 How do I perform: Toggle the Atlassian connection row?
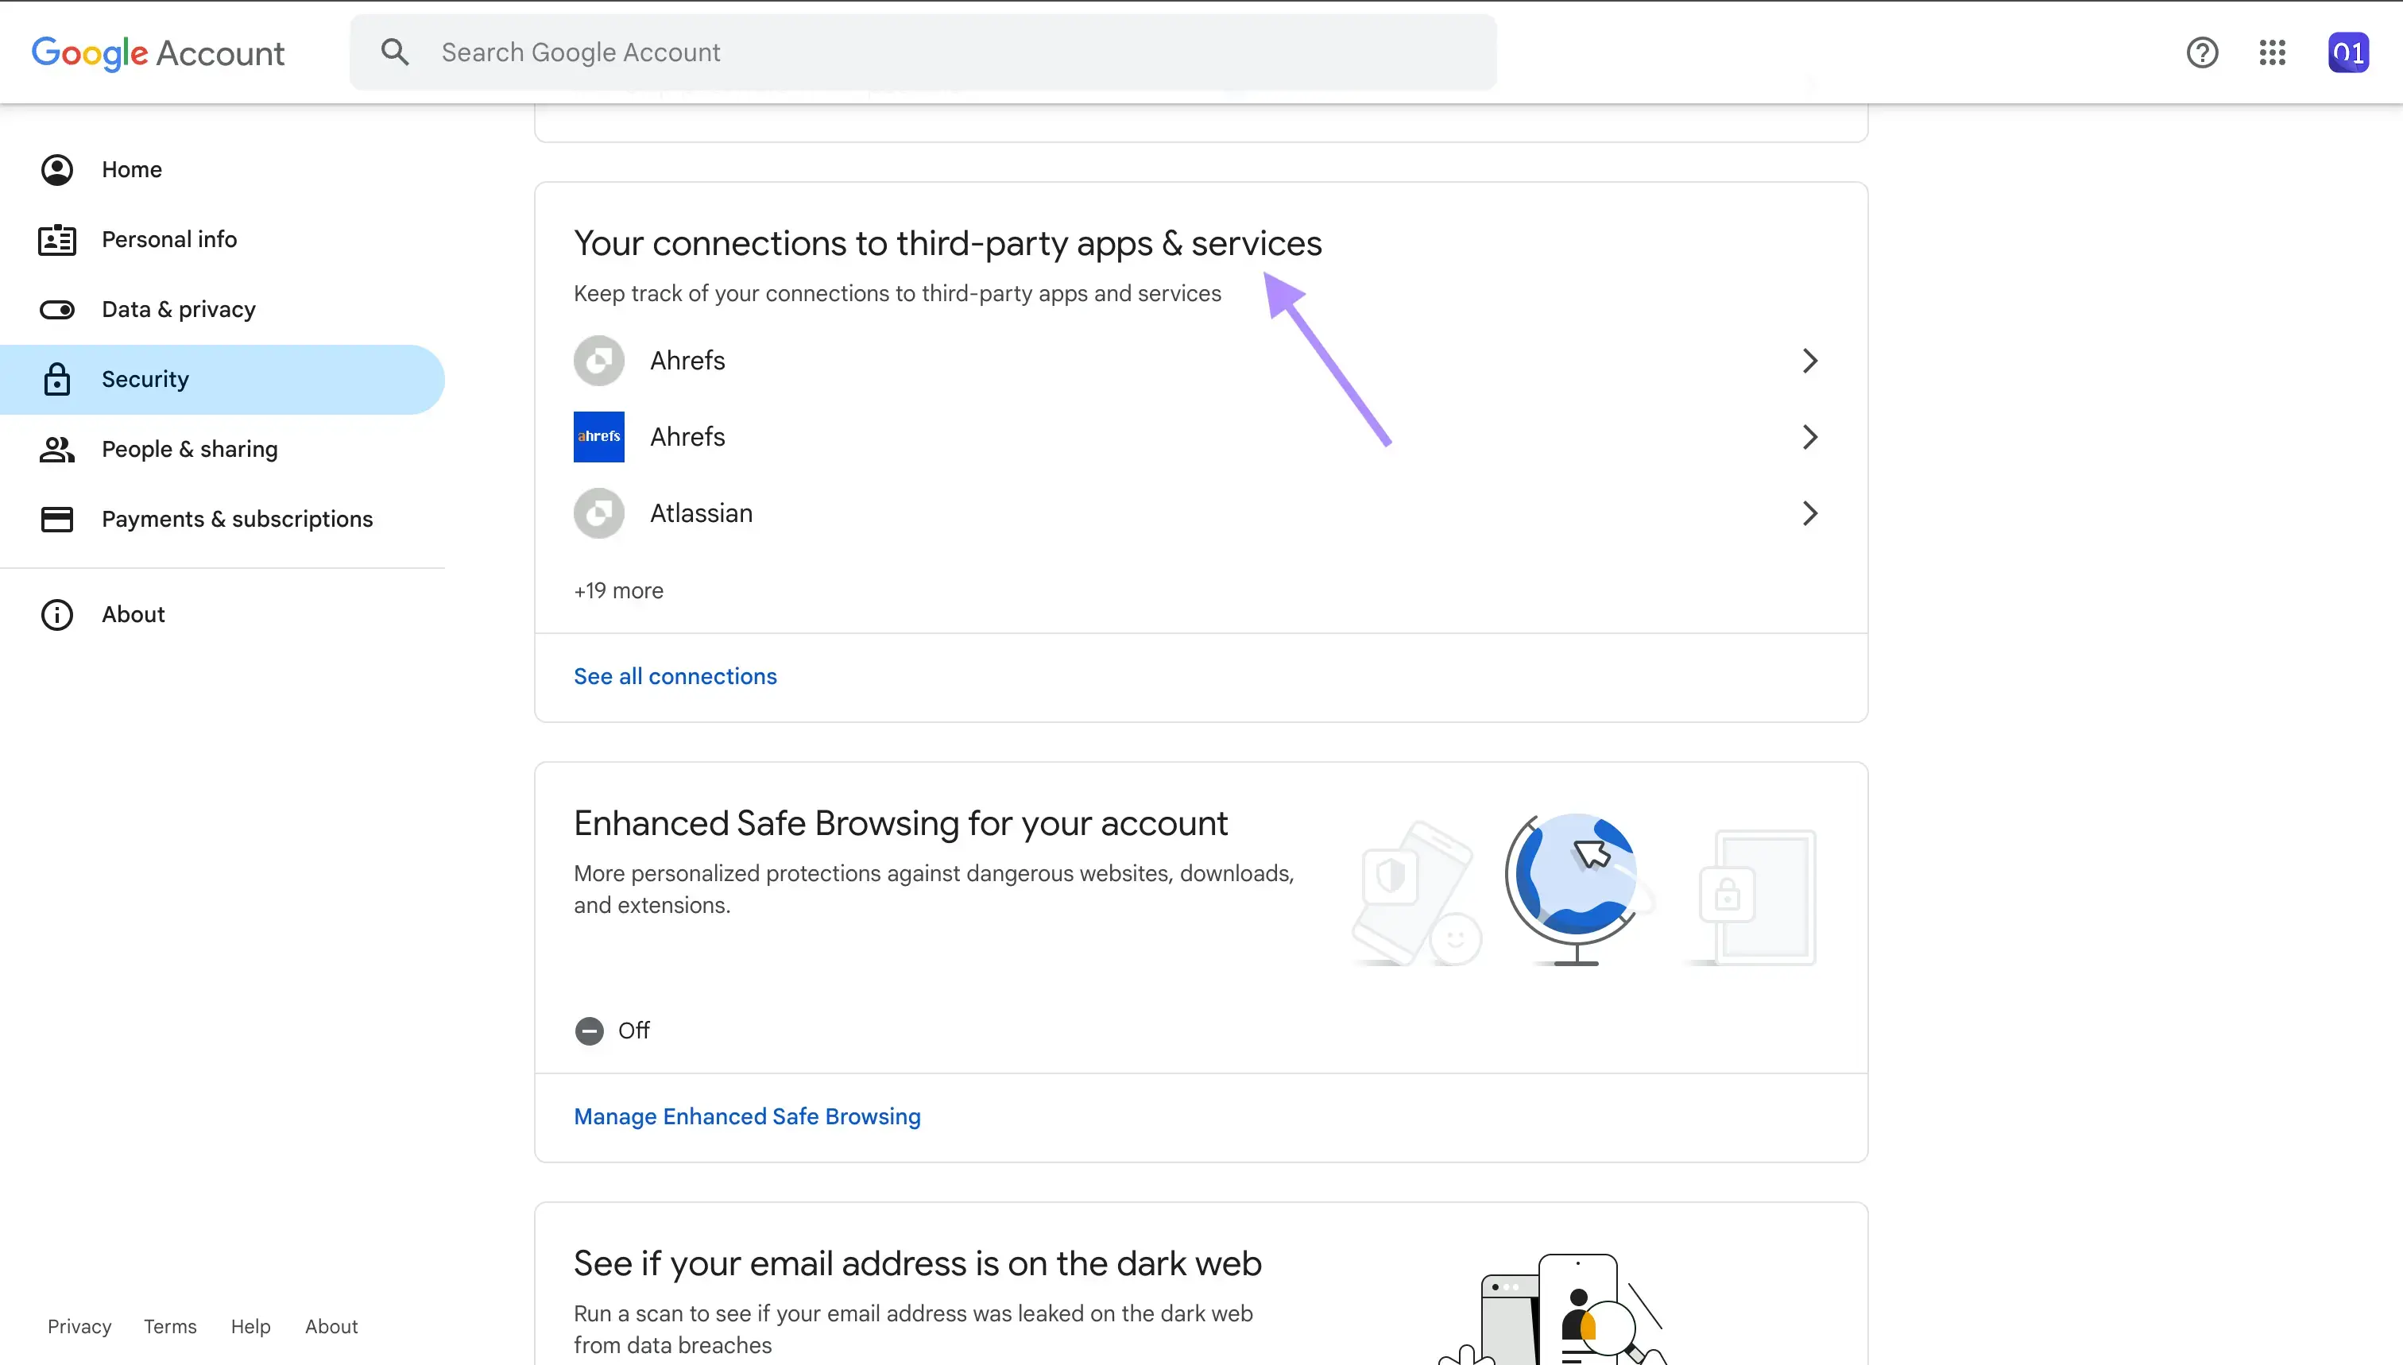(1200, 513)
